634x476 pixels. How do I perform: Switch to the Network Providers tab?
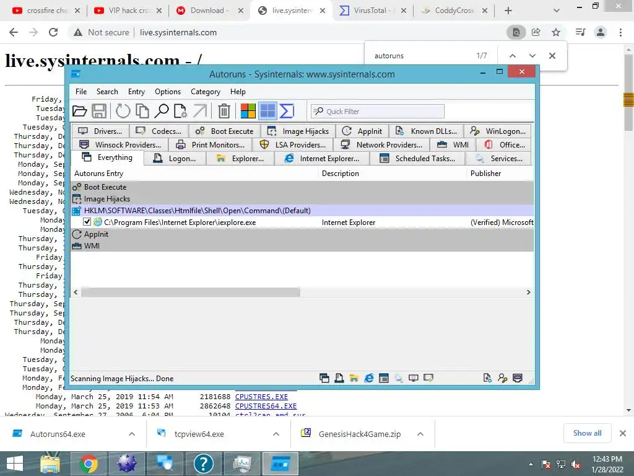click(x=381, y=145)
